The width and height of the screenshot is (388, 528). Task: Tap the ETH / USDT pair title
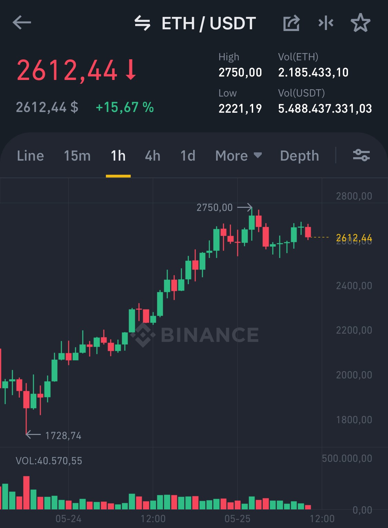pos(209,23)
